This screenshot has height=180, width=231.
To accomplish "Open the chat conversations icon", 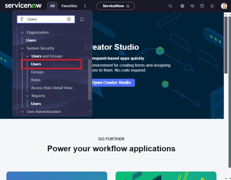I will point(192,6).
